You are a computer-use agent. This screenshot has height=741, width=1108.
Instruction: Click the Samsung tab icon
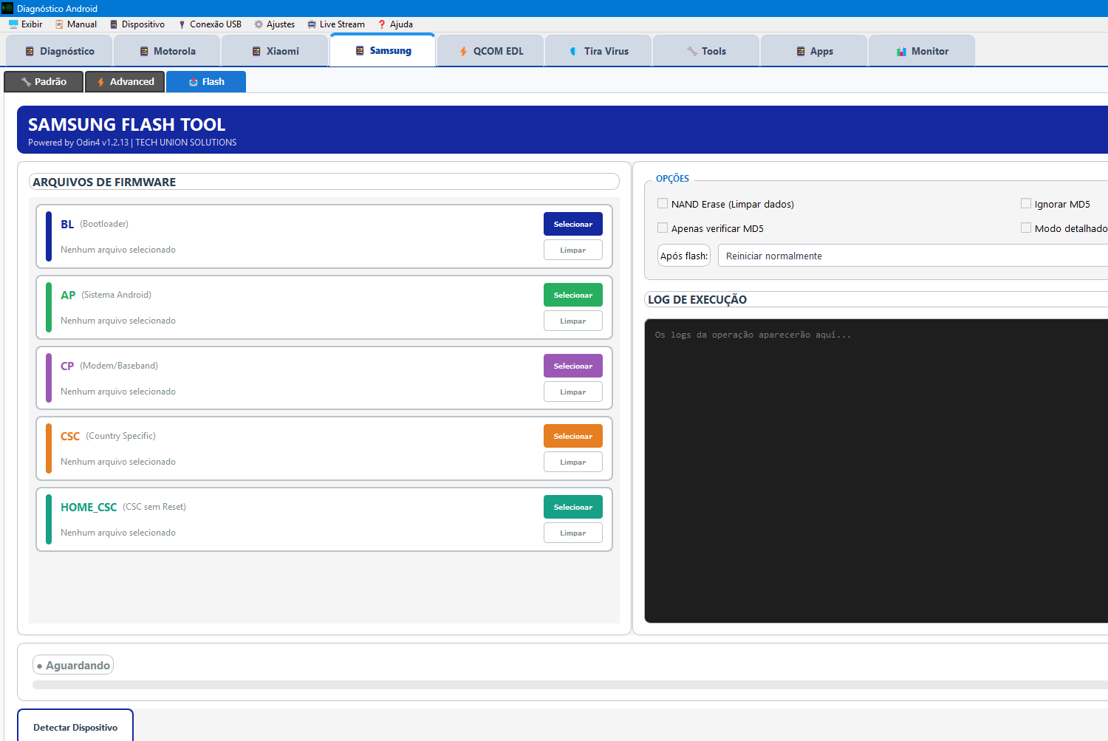click(x=360, y=51)
